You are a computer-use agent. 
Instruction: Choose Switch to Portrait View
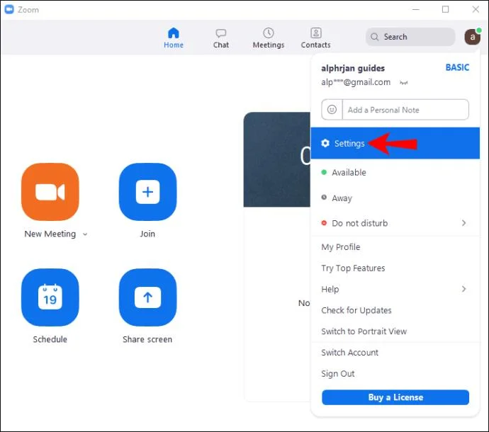395,331
